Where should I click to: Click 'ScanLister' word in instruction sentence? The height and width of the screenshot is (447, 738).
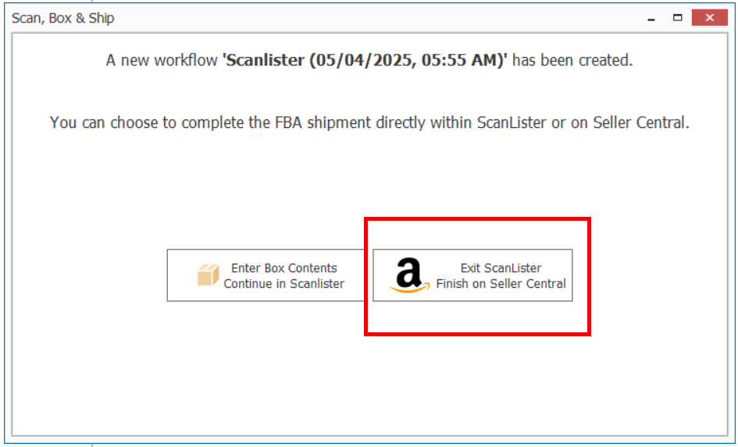512,122
